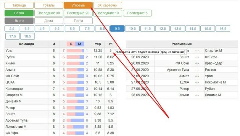
Task: Choose the 2.5 total line
Action: pyautogui.click(x=12, y=29)
